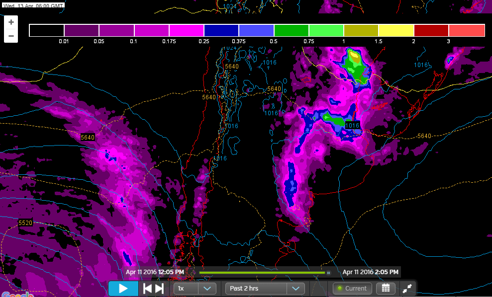
Task: Select the purple 0.05–0.1 legend swatch
Action: 117,30
